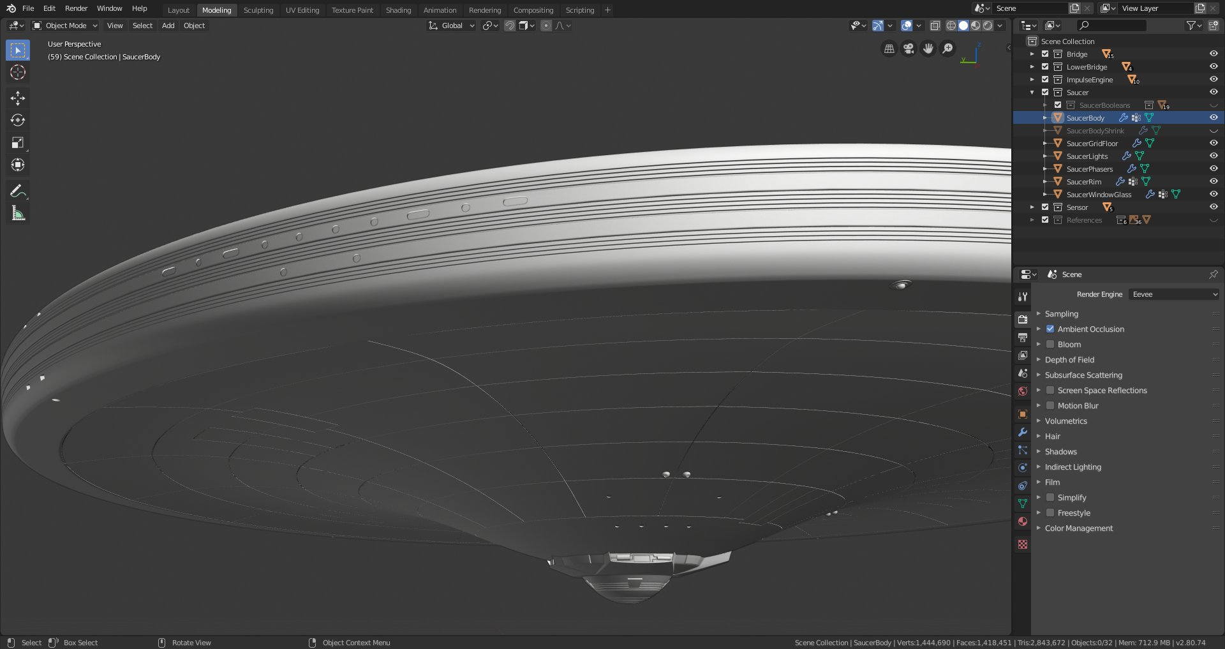
Task: Switch to the UV Editing workspace tab
Action: coord(302,10)
